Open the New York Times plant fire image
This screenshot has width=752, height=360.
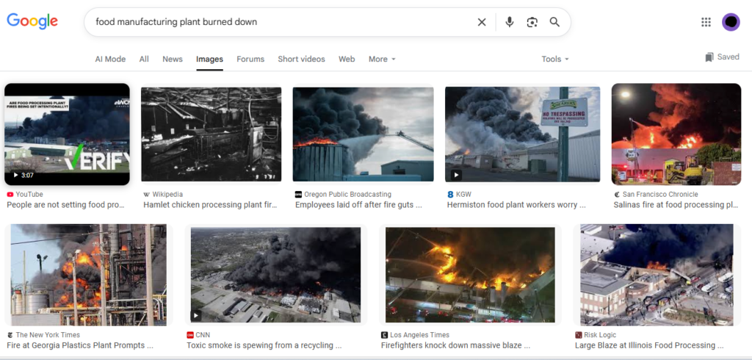click(x=86, y=275)
